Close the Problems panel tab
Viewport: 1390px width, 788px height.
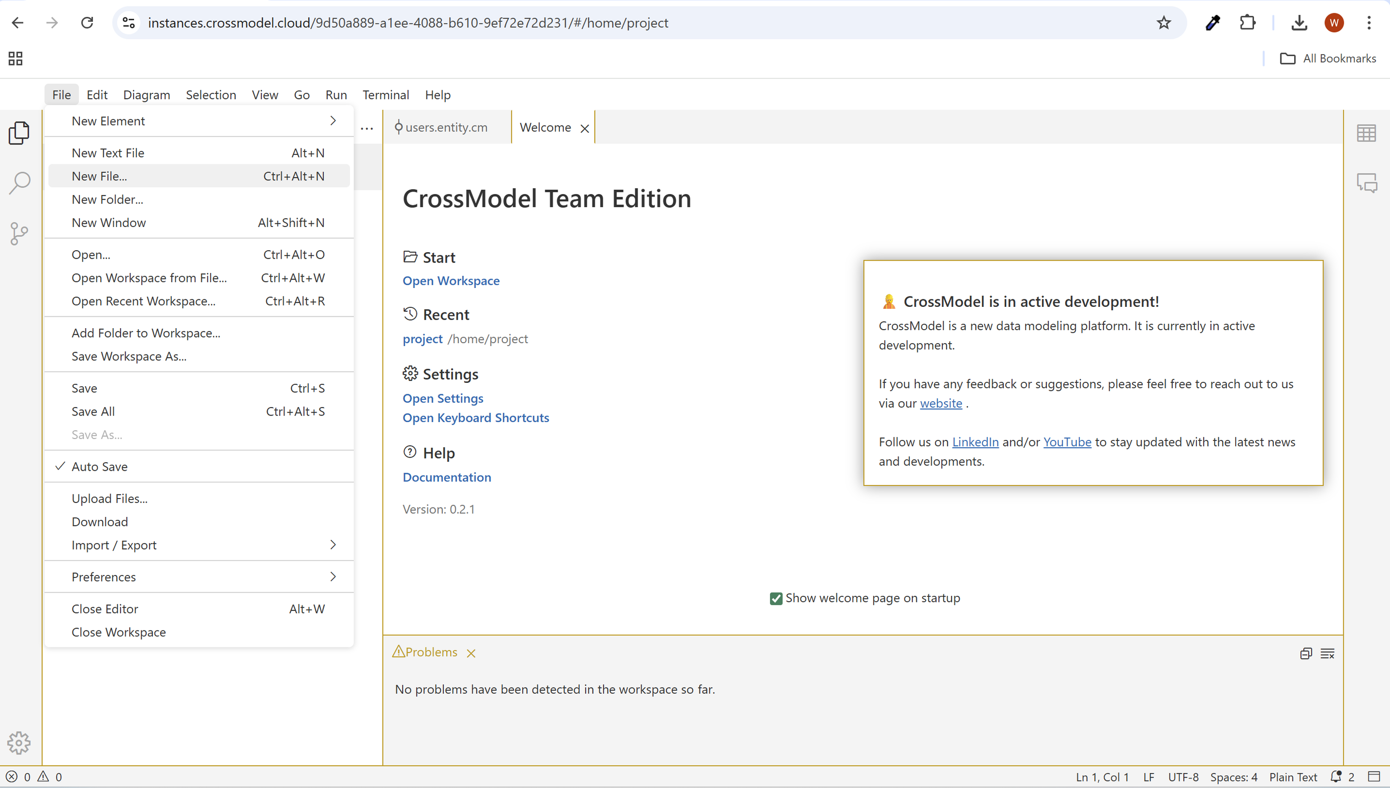click(x=471, y=653)
